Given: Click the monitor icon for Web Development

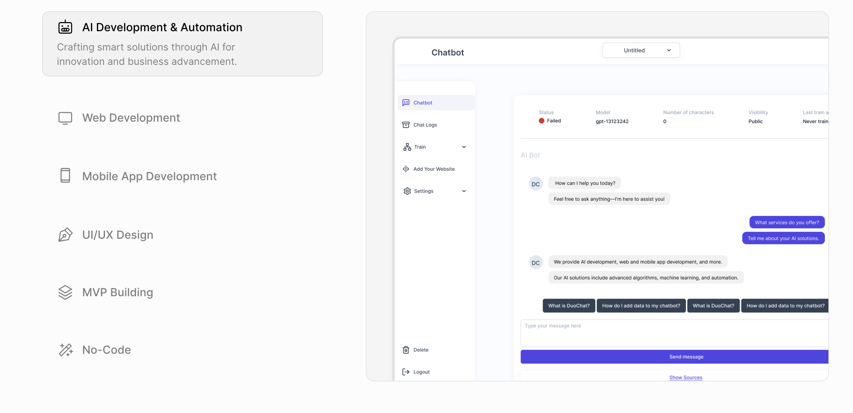Looking at the screenshot, I should coord(65,118).
